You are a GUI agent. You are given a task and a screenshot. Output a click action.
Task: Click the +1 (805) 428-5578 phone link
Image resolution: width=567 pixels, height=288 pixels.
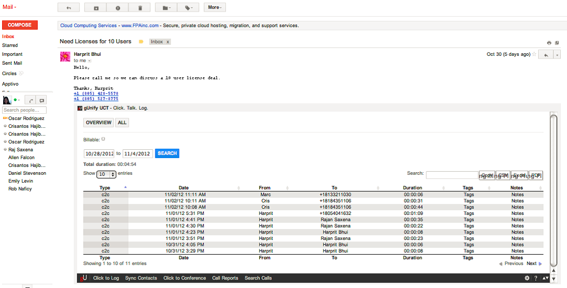(x=96, y=93)
